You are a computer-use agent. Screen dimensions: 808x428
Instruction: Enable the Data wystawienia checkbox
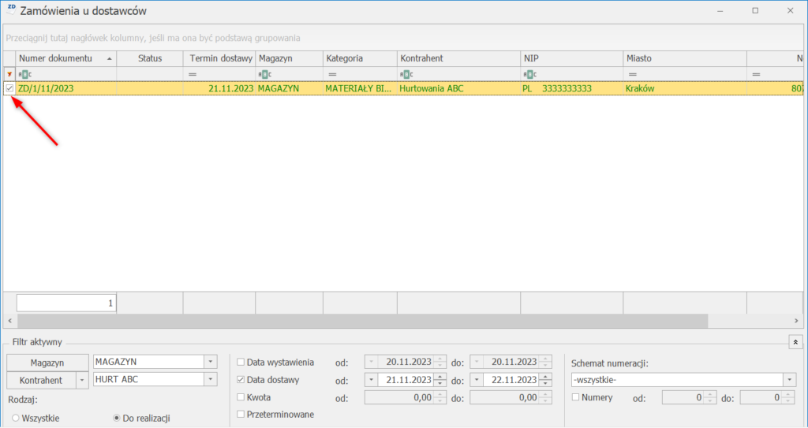pyautogui.click(x=241, y=363)
